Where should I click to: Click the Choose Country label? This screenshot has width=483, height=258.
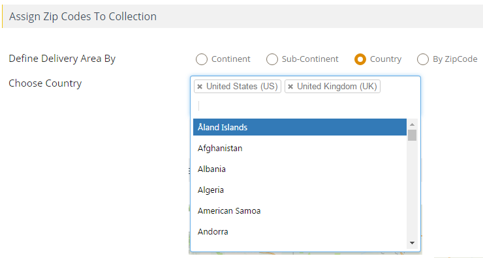[x=45, y=83]
